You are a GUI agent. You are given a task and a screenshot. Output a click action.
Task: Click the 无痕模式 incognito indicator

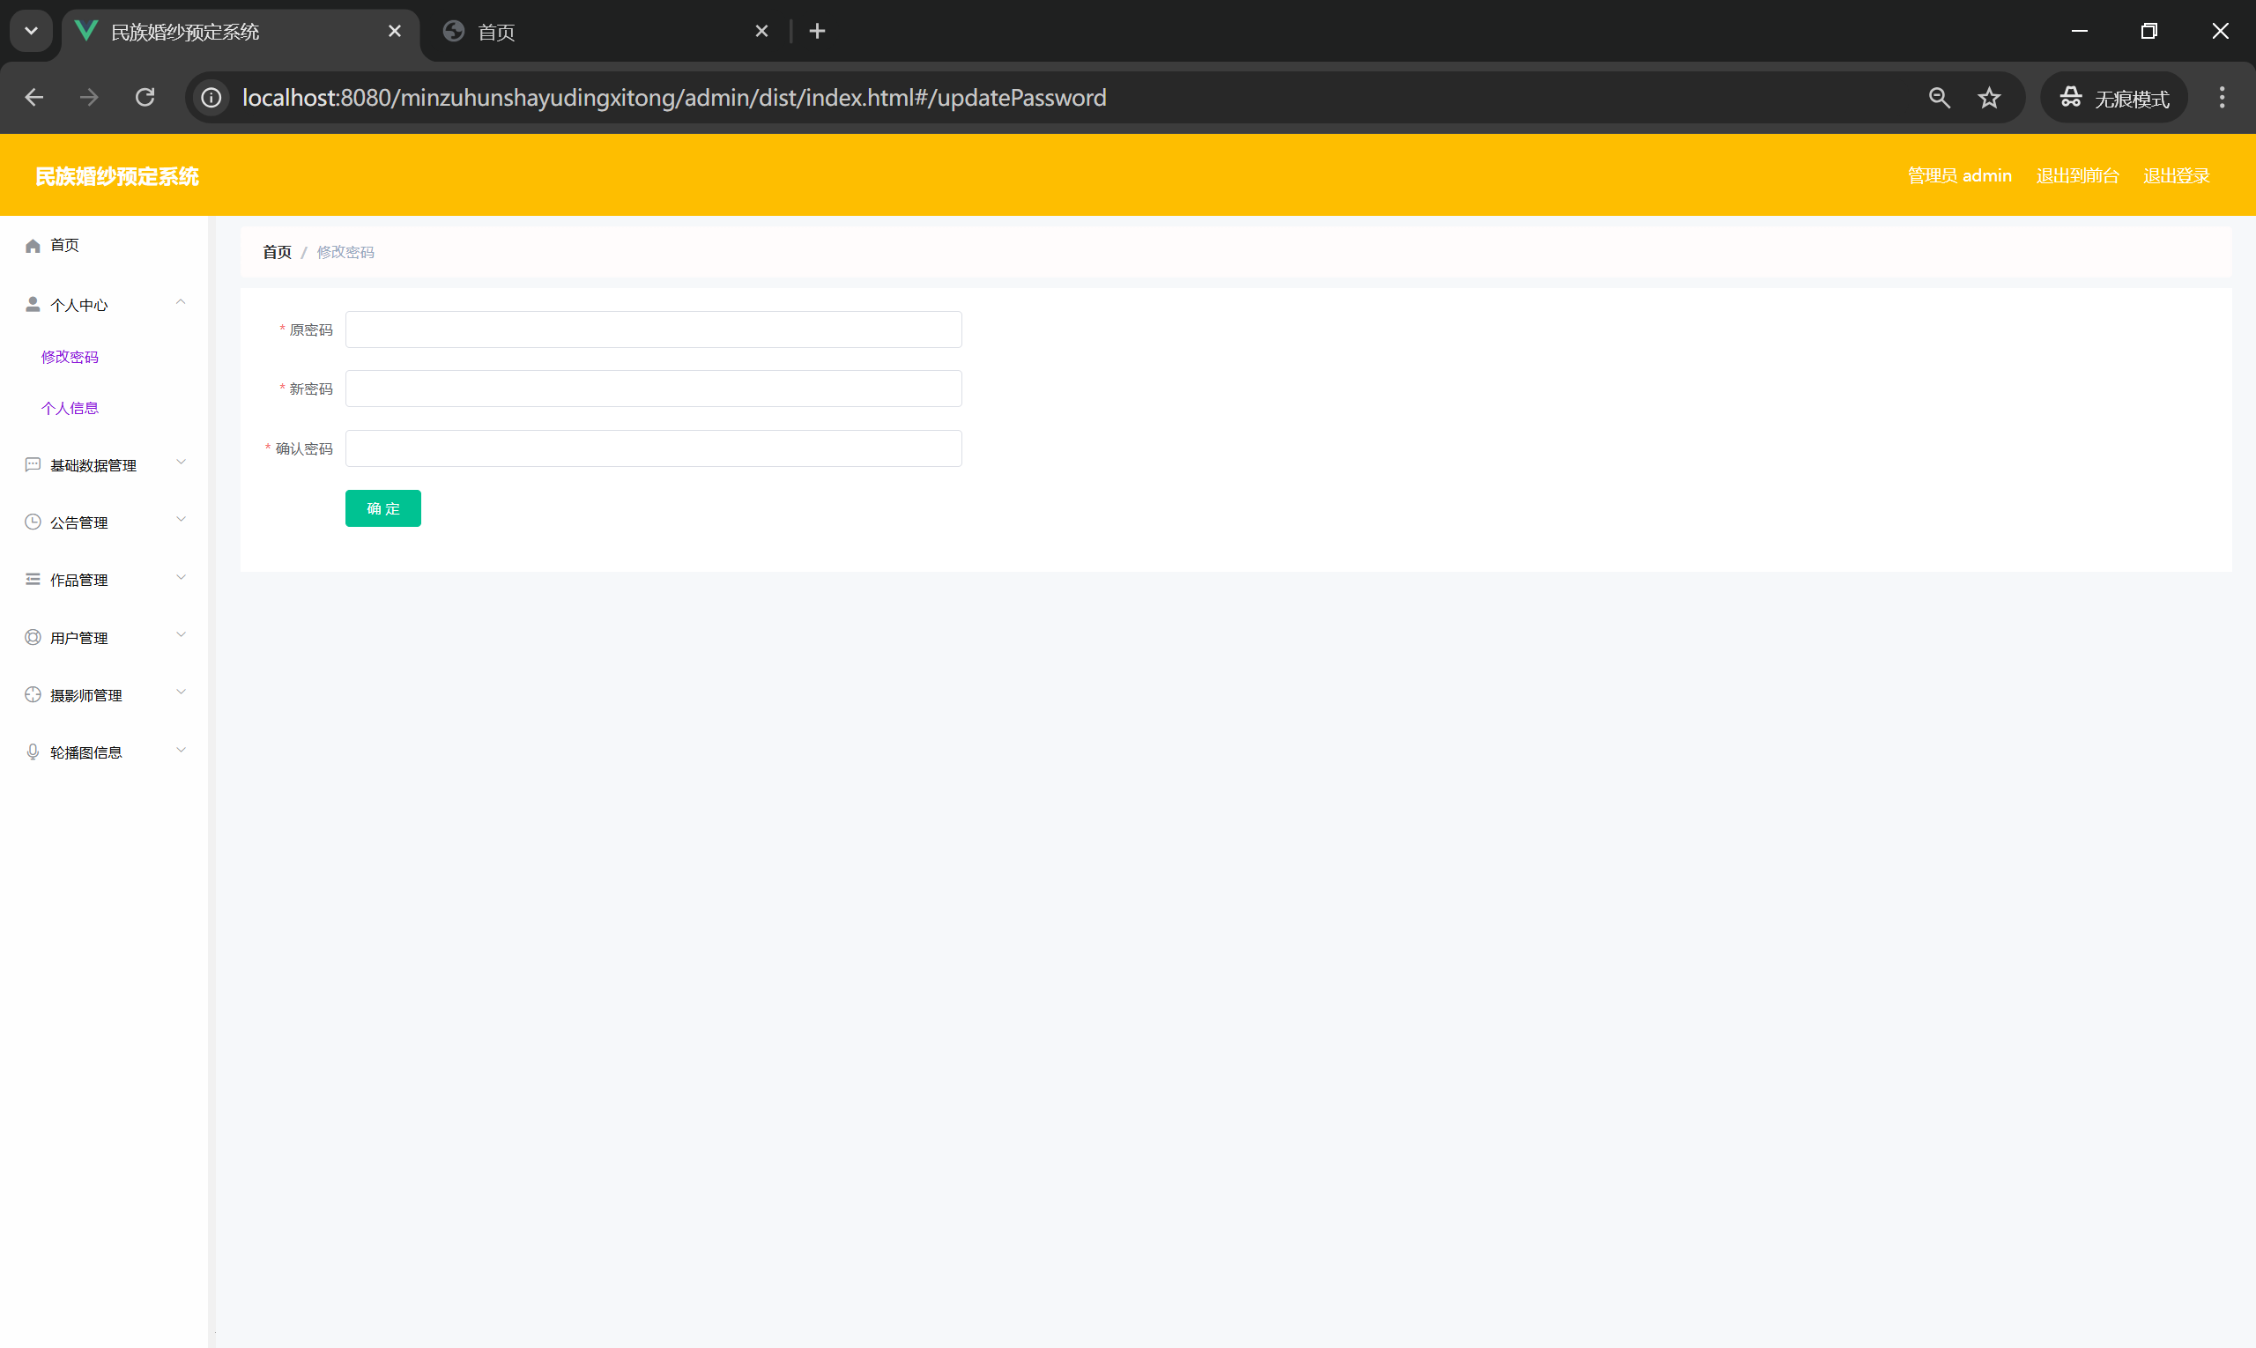(x=2114, y=97)
